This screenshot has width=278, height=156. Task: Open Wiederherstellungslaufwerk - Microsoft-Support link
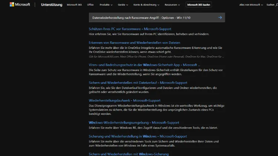tap(125, 101)
